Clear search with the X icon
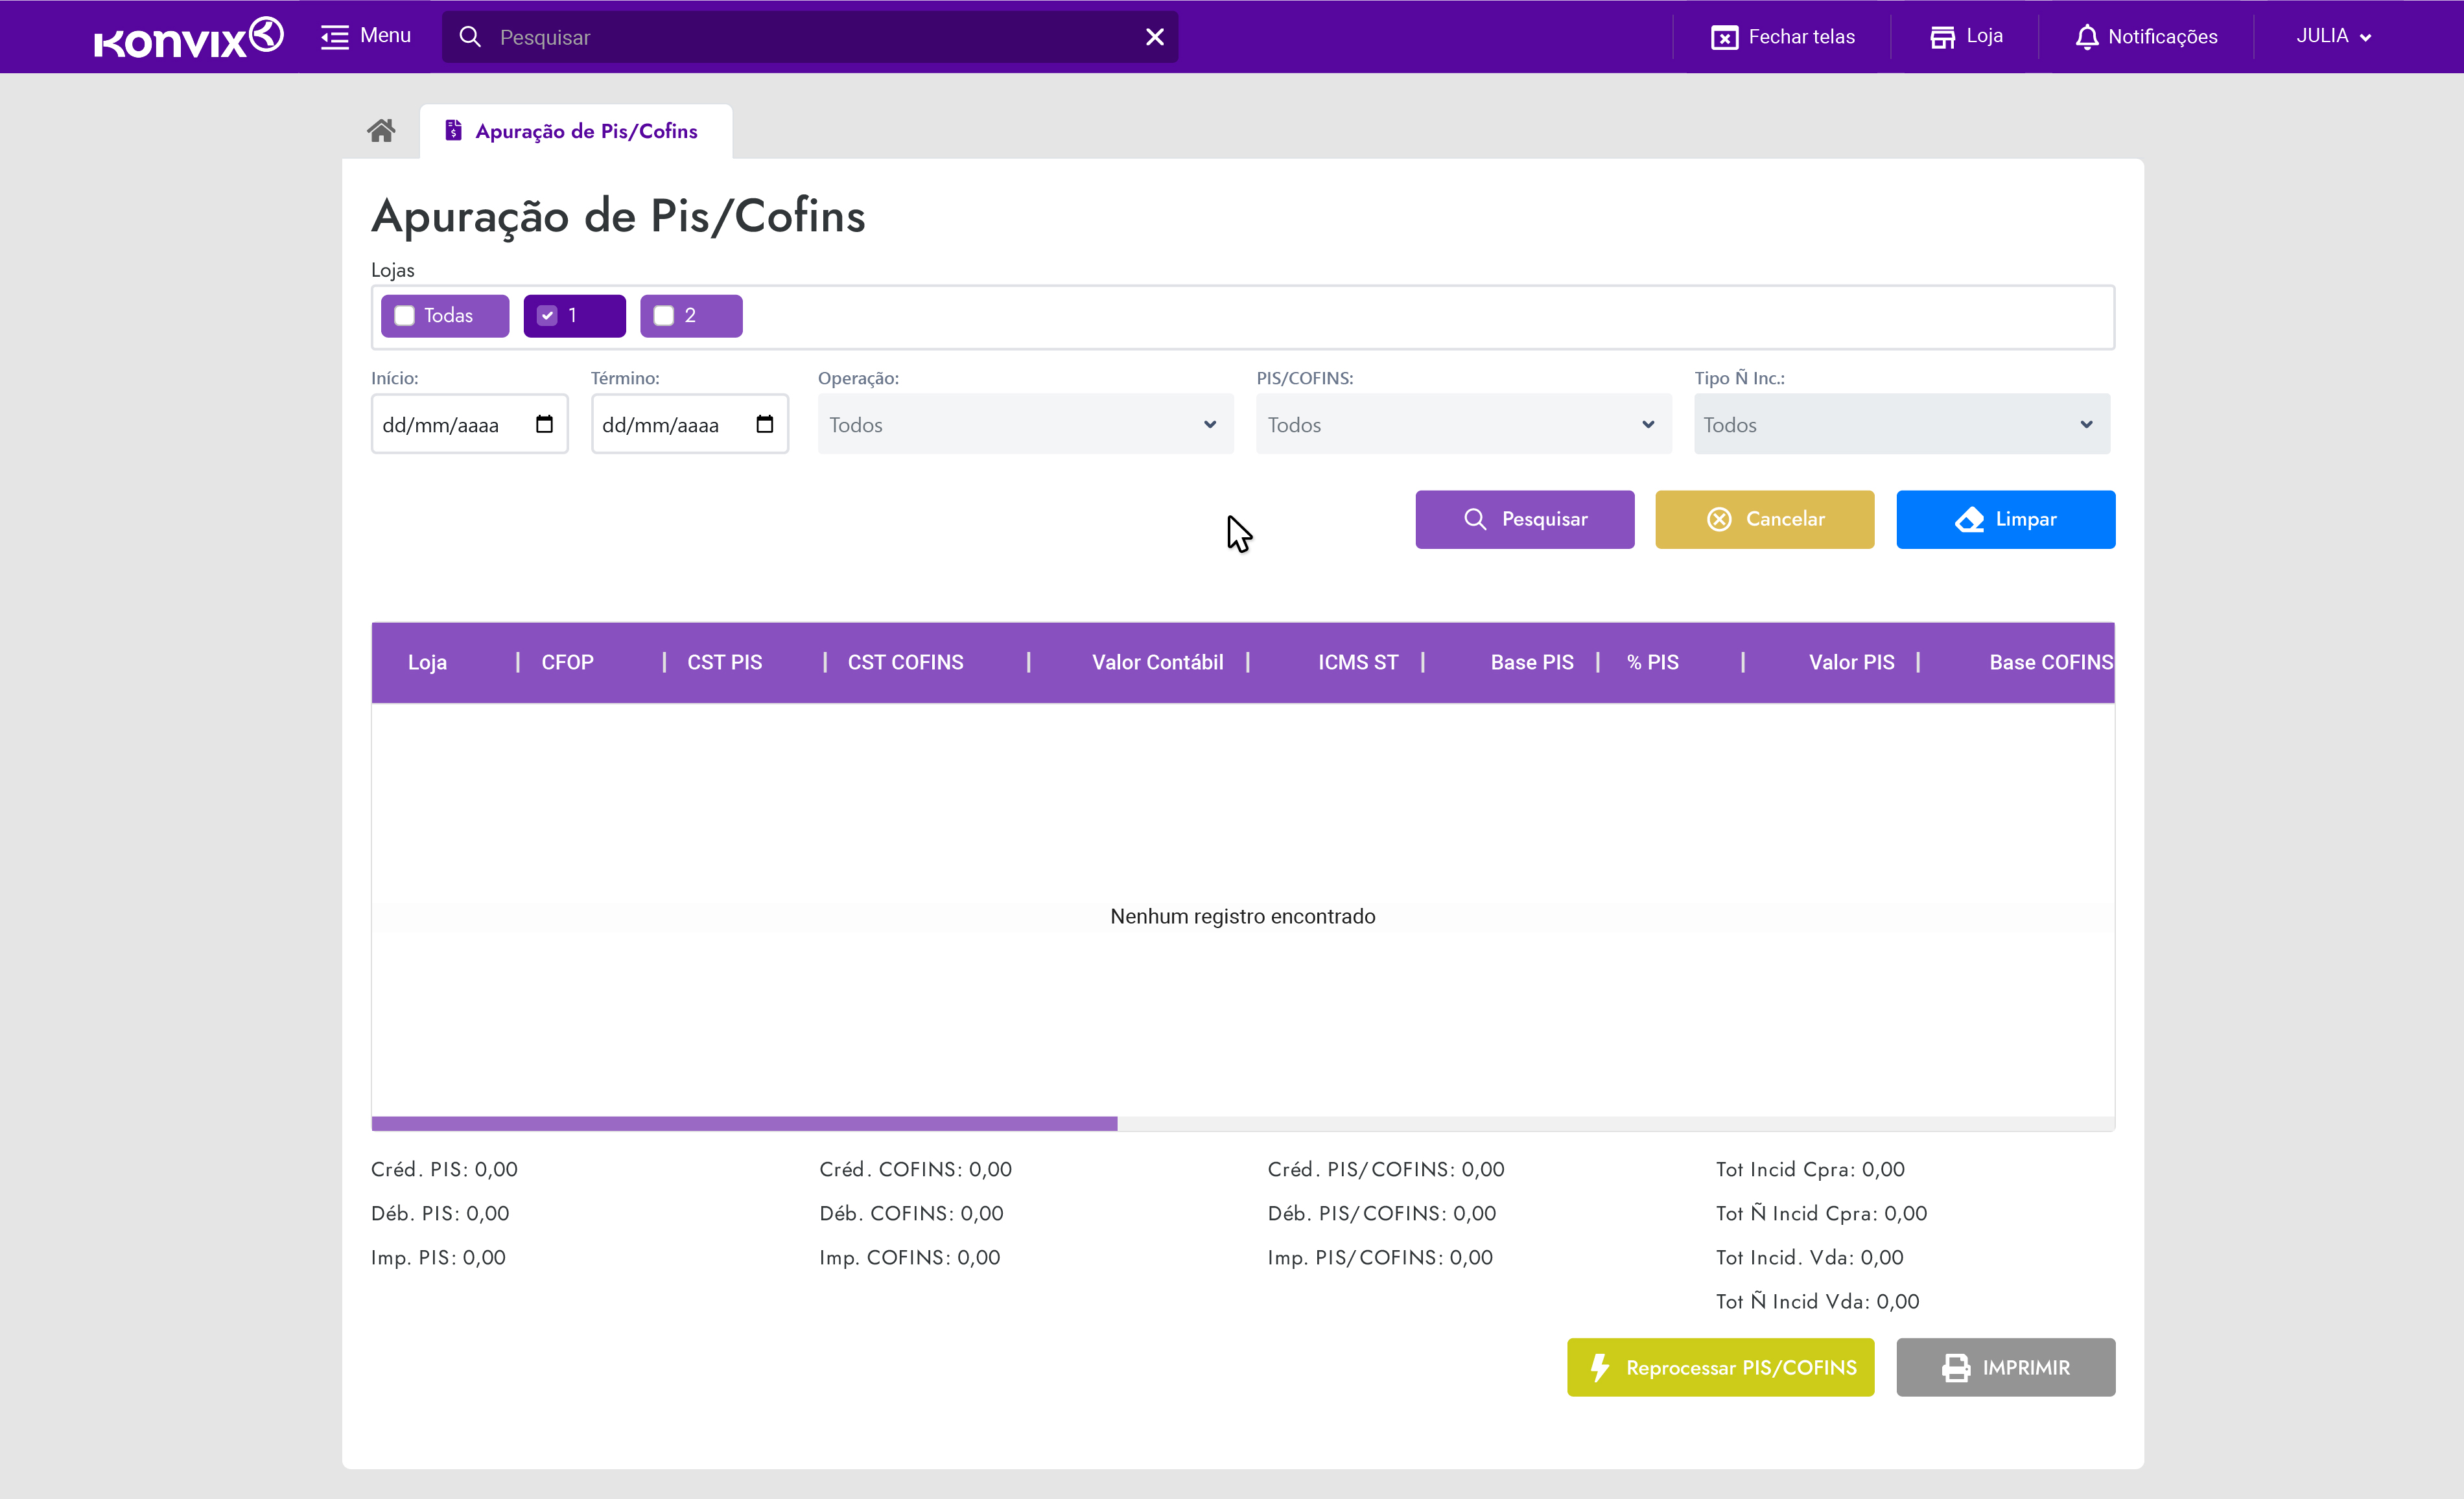2464x1499 pixels. point(1154,37)
